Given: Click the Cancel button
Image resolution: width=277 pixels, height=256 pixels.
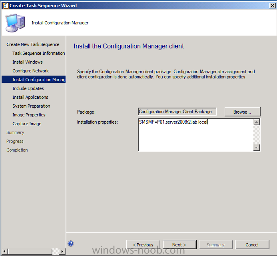Looking at the screenshot, I should tap(252, 245).
